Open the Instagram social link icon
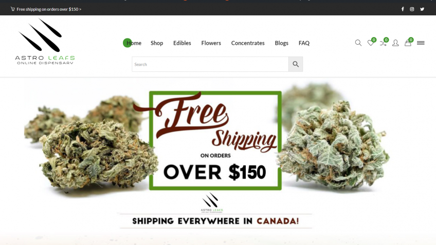This screenshot has width=436, height=245. (412, 9)
